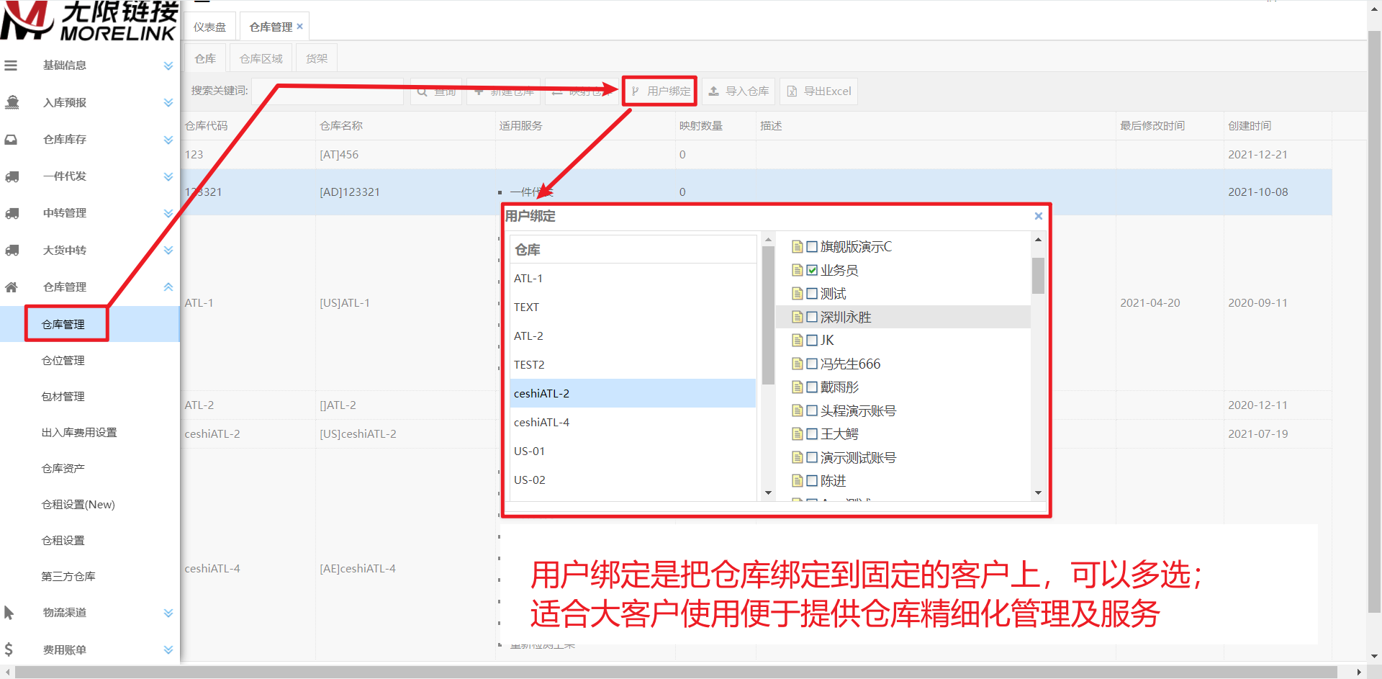Open the 货架 sub-tab
The height and width of the screenshot is (679, 1382).
coord(317,58)
